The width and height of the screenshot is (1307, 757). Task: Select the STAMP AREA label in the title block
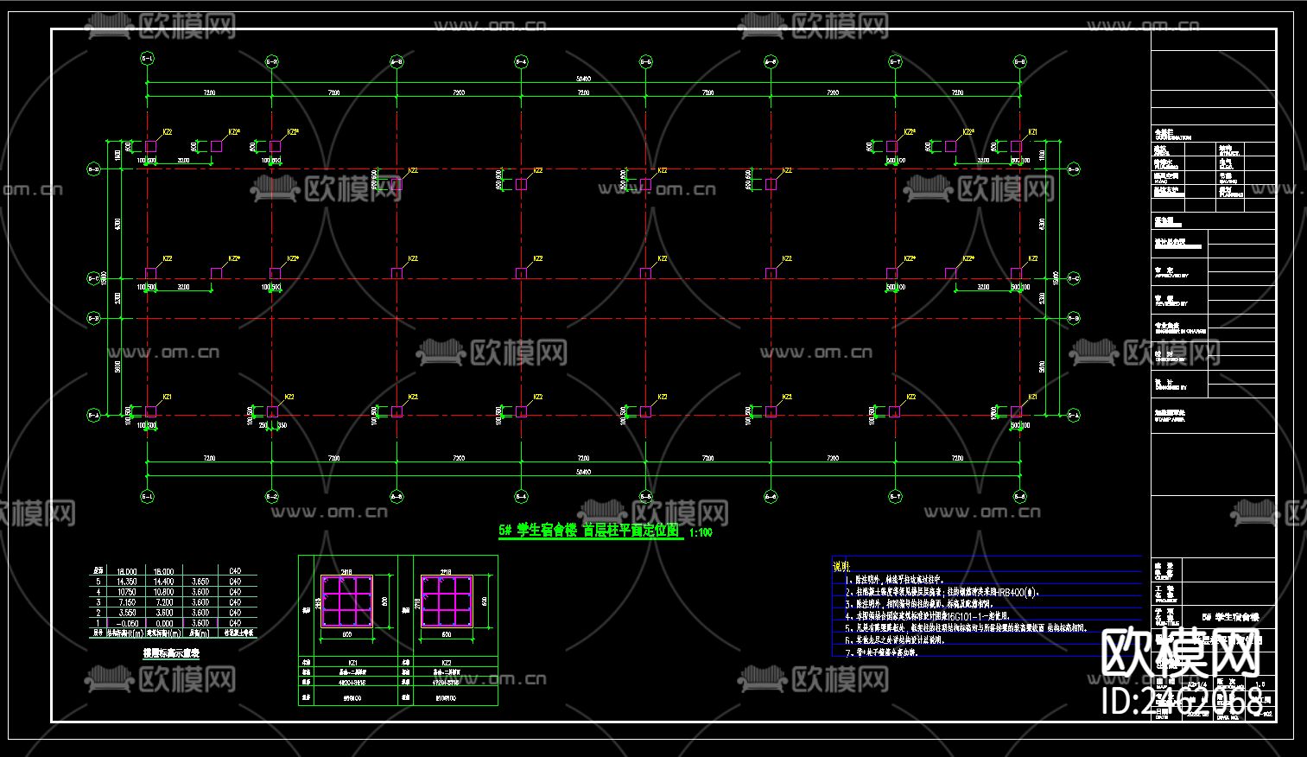coord(1171,418)
